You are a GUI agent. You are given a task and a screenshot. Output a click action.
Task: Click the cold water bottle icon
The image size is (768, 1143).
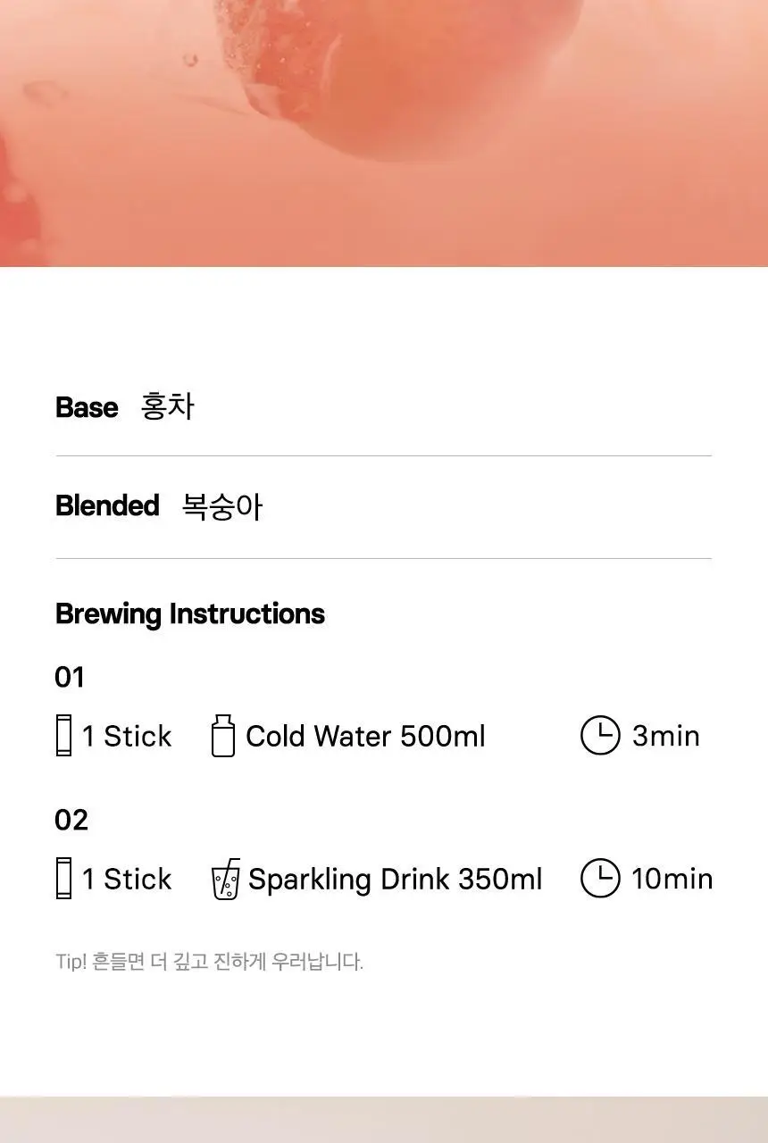(223, 736)
